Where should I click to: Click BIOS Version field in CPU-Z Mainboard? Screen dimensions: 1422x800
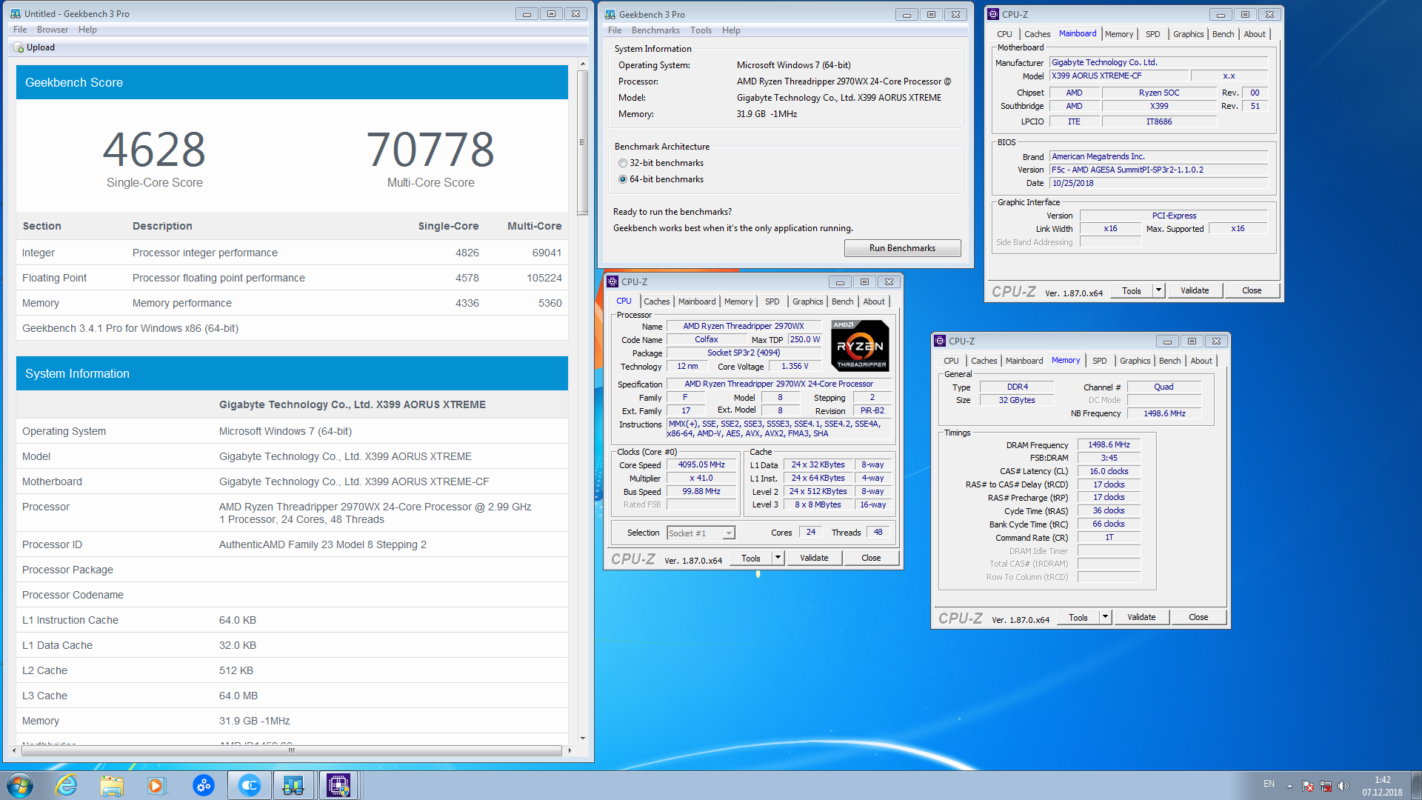tap(1158, 170)
